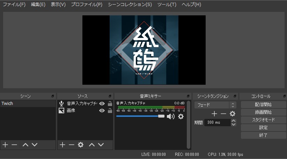The width and height of the screenshot is (287, 159).
Task: Undock the ソース panel icon
Action: click(110, 96)
